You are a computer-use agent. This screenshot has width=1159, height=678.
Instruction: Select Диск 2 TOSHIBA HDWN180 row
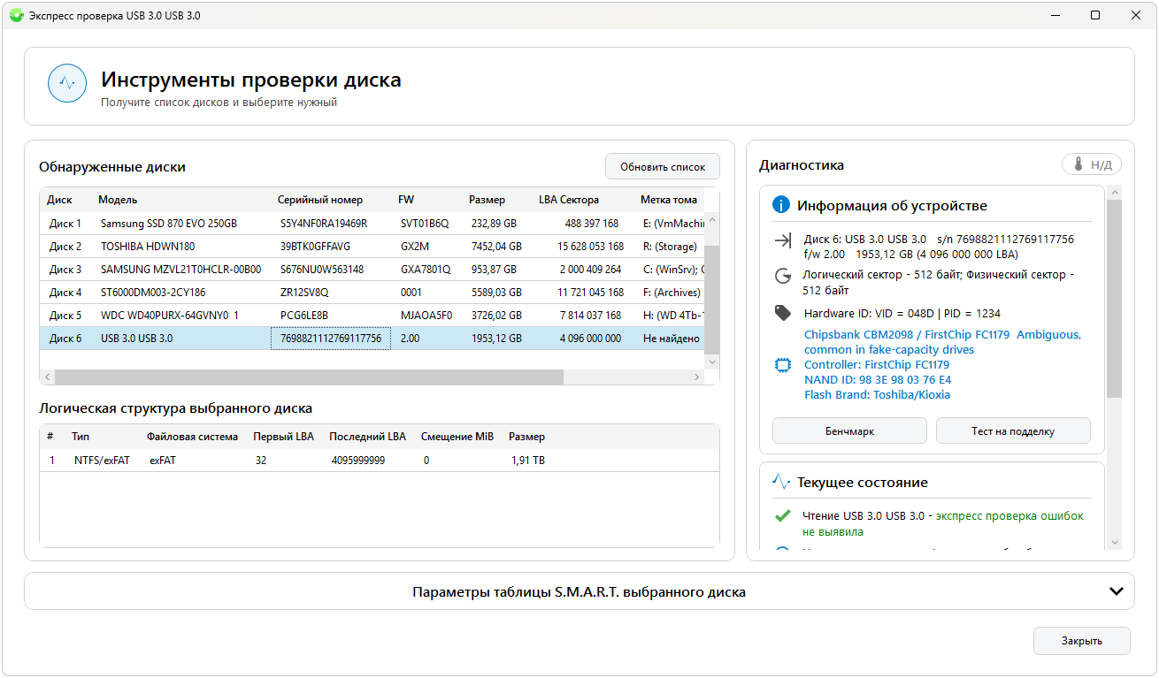(372, 247)
